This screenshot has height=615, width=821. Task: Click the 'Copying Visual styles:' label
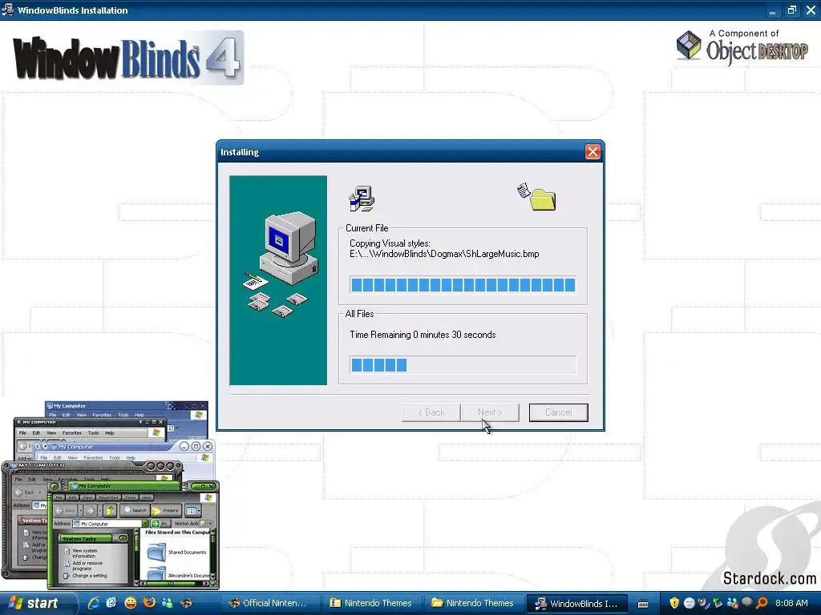[390, 243]
